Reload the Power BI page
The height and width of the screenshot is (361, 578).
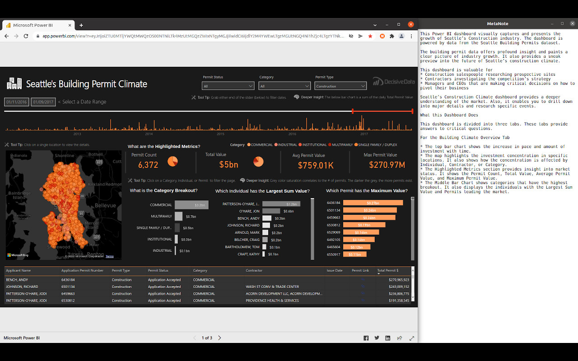coord(26,36)
